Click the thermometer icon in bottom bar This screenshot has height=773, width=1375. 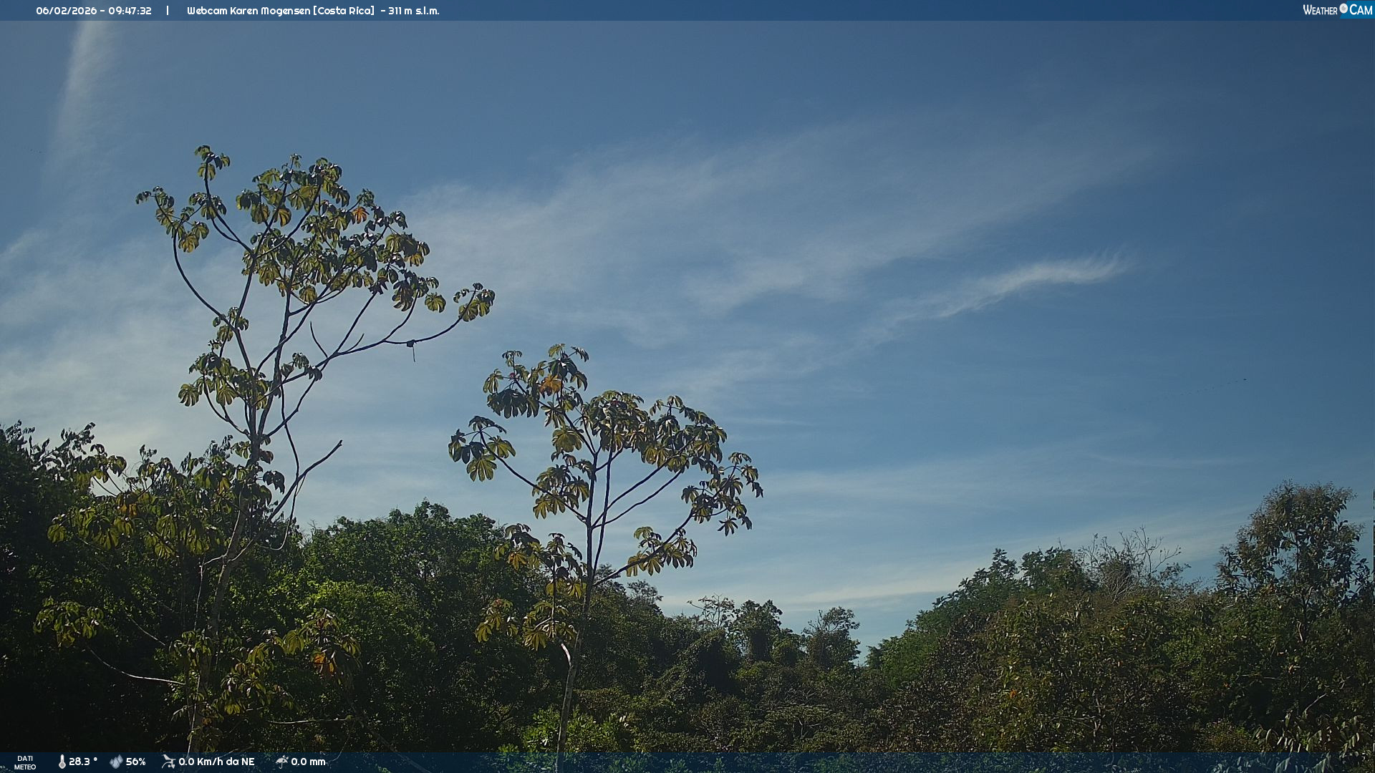(x=62, y=762)
